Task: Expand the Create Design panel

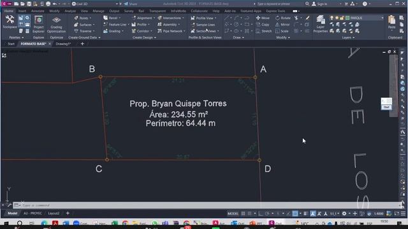Action: click(144, 38)
